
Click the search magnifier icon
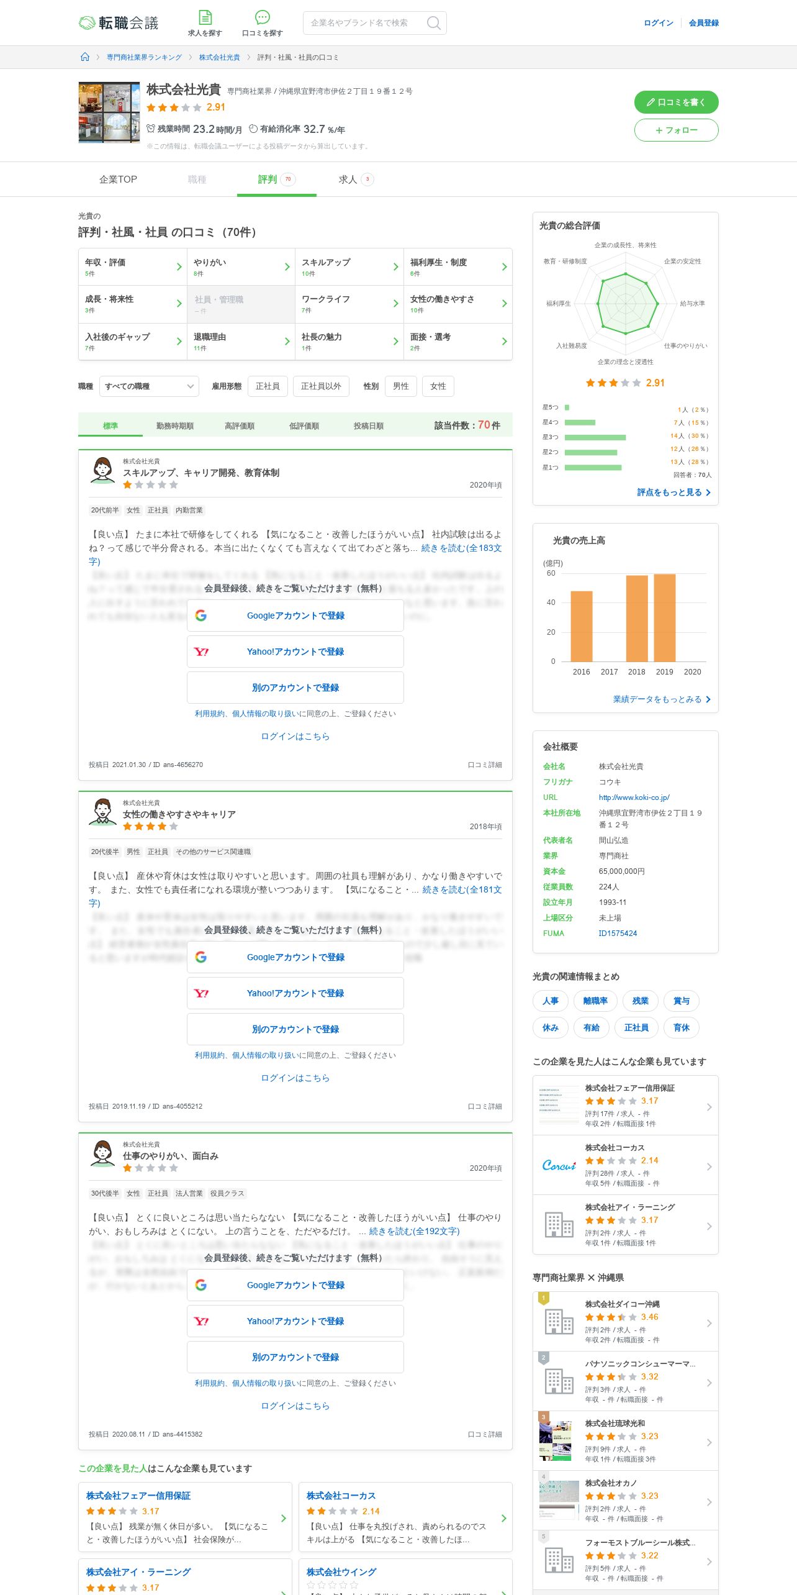click(x=434, y=23)
